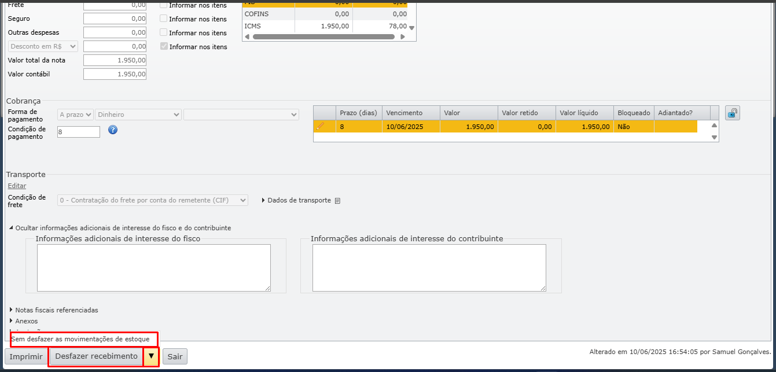Click the Não cell in Bloqueado column
This screenshot has height=372, width=776.
click(x=634, y=126)
